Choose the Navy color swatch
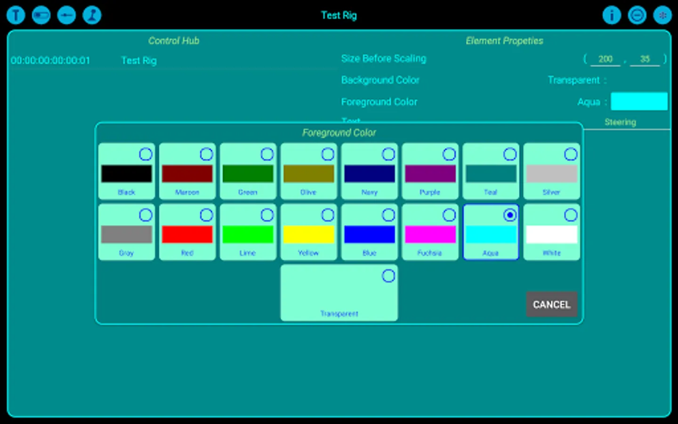The height and width of the screenshot is (424, 678). coord(369,173)
